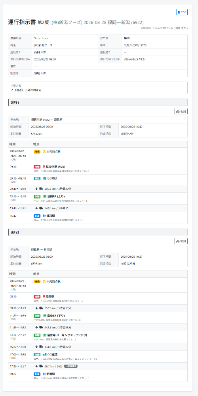Screen dimensions: 198x396
Task: Click the down arrow in the 17:30~18:27 row
Action: coord(36,366)
